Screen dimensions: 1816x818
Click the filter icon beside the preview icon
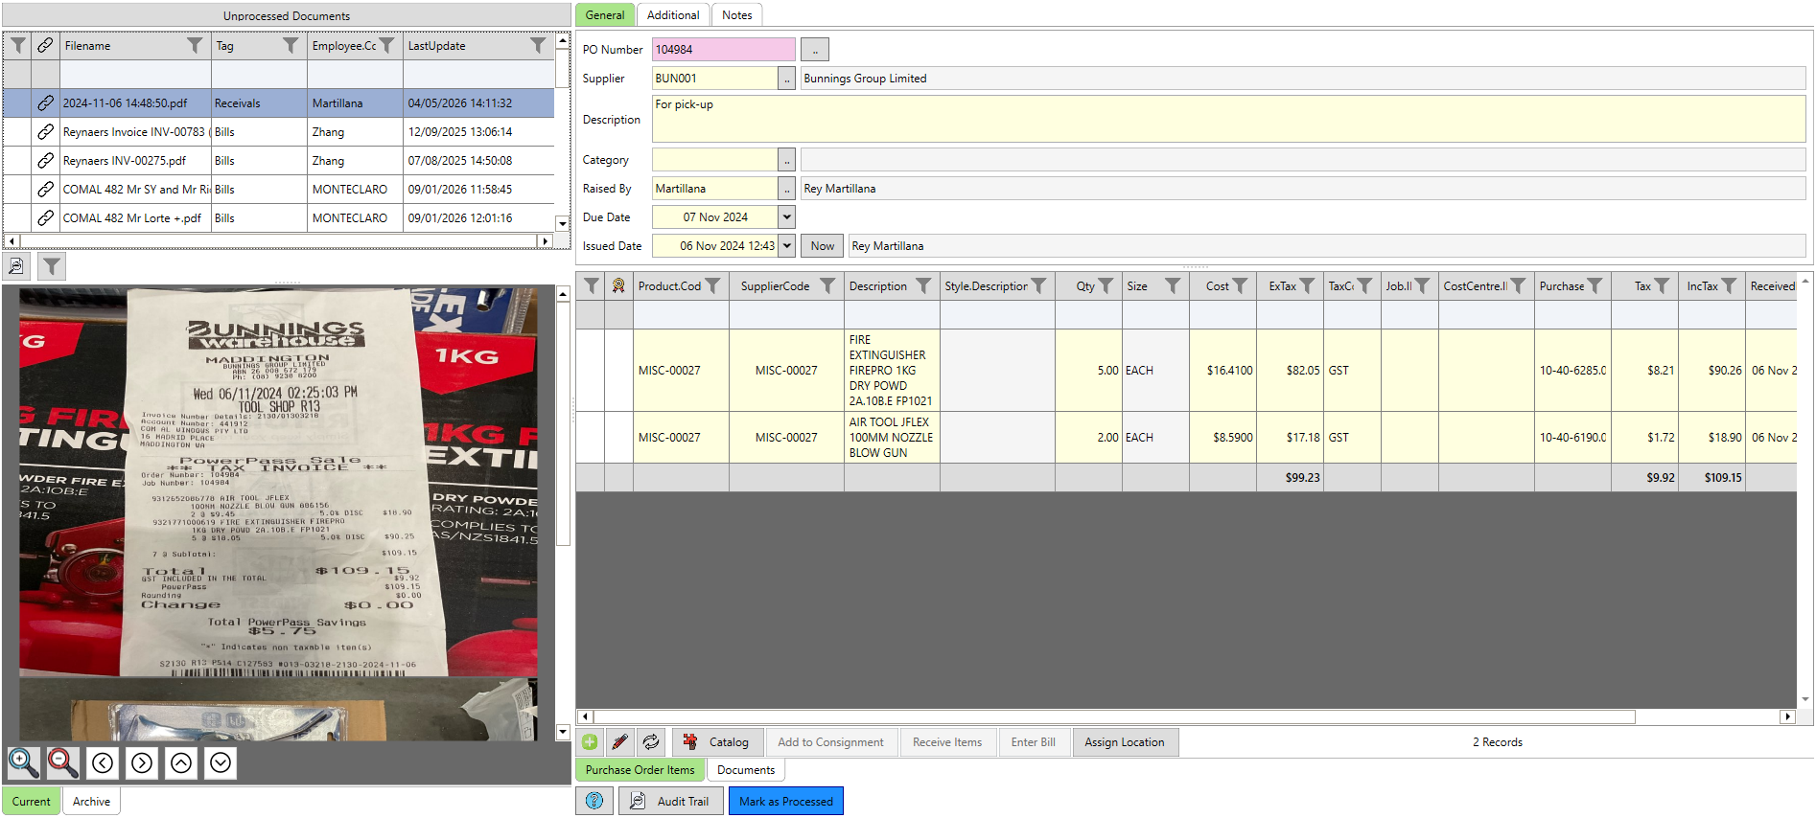click(52, 266)
